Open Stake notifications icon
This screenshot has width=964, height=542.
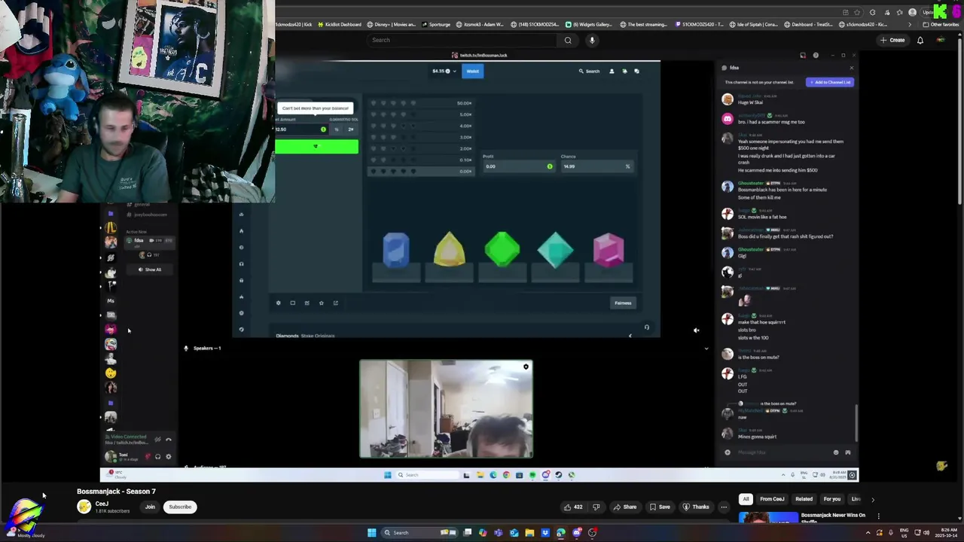(624, 71)
